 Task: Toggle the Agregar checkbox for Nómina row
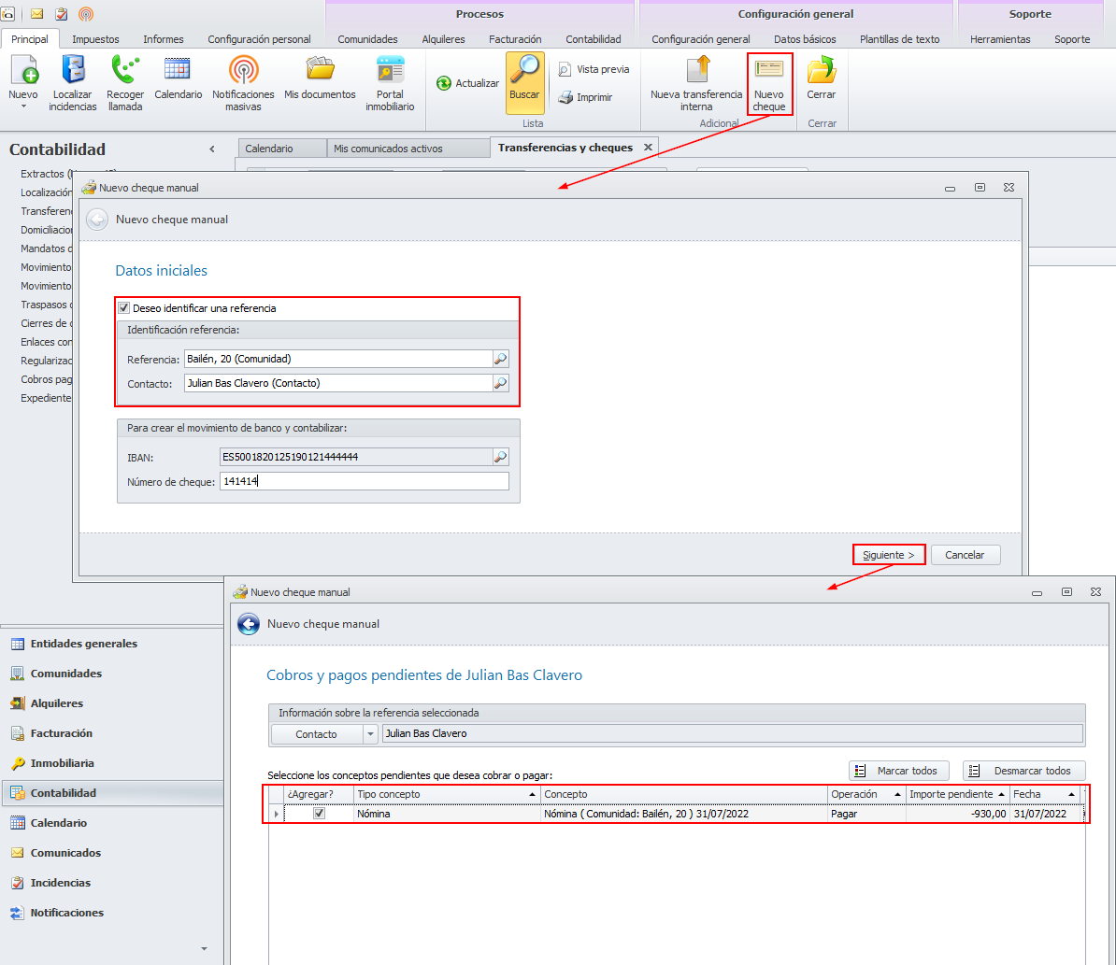[x=320, y=814]
